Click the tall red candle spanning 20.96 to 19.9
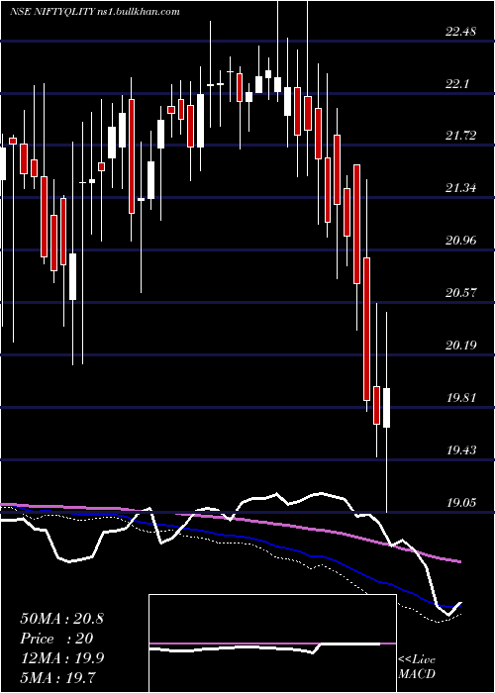Image resolution: width=495 pixels, height=693 pixels. (x=366, y=329)
